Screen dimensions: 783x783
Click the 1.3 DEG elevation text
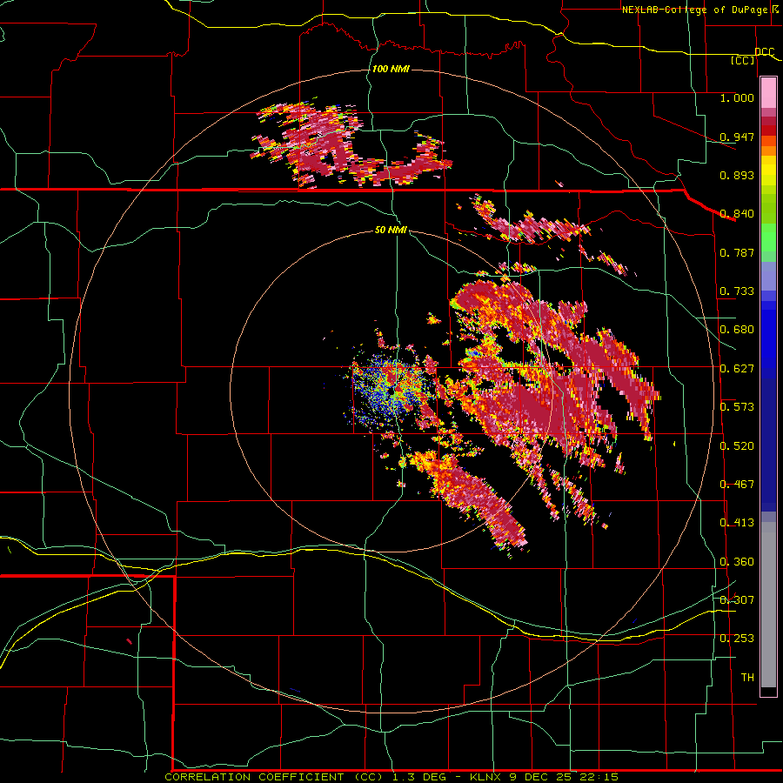pyautogui.click(x=420, y=777)
